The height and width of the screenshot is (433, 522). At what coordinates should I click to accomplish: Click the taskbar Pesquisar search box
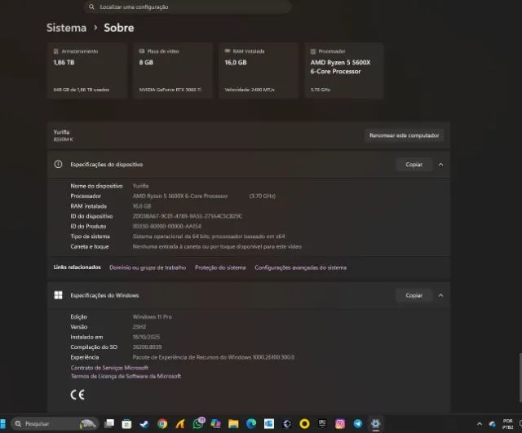click(55, 424)
